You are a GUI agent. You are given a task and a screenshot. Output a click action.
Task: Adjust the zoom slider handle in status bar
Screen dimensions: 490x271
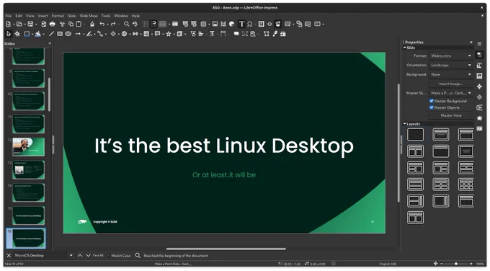pyautogui.click(x=456, y=264)
